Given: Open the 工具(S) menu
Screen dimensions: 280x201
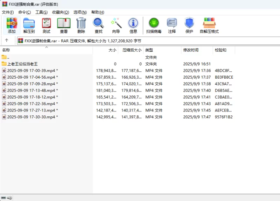Looking at the screenshot, I should click(x=41, y=12).
